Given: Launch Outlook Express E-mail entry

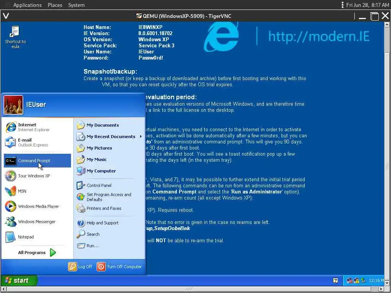Looking at the screenshot, I should tap(37, 142).
